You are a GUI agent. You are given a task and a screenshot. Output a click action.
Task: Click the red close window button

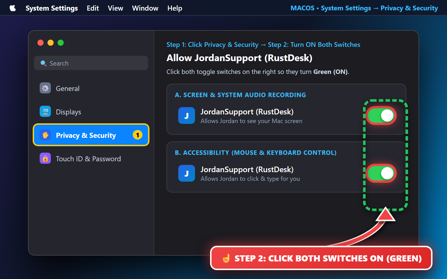pyautogui.click(x=41, y=43)
